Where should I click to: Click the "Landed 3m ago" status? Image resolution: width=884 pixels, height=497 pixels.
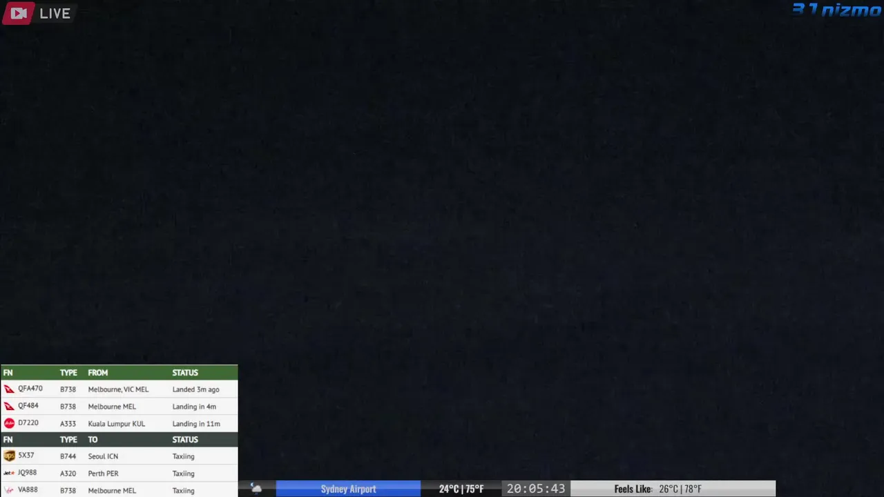196,389
